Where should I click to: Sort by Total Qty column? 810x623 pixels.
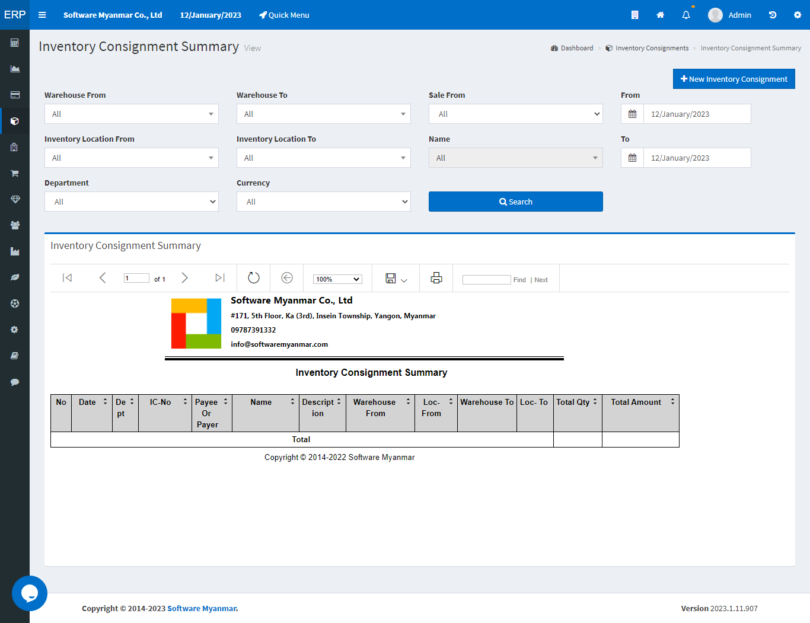click(x=595, y=402)
